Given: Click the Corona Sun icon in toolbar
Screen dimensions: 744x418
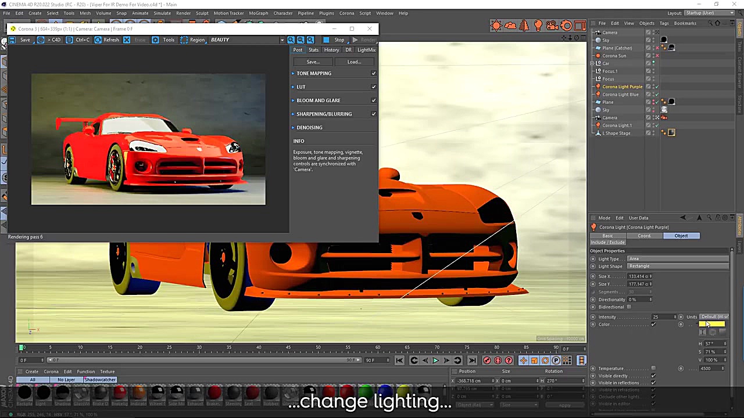Looking at the screenshot, I should tap(496, 26).
